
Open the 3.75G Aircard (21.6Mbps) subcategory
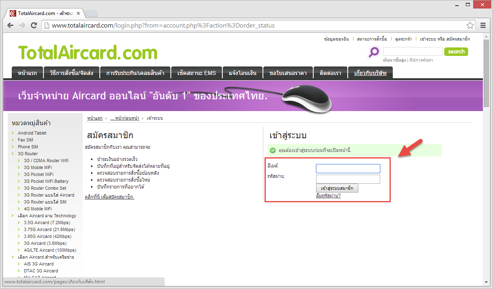point(50,229)
